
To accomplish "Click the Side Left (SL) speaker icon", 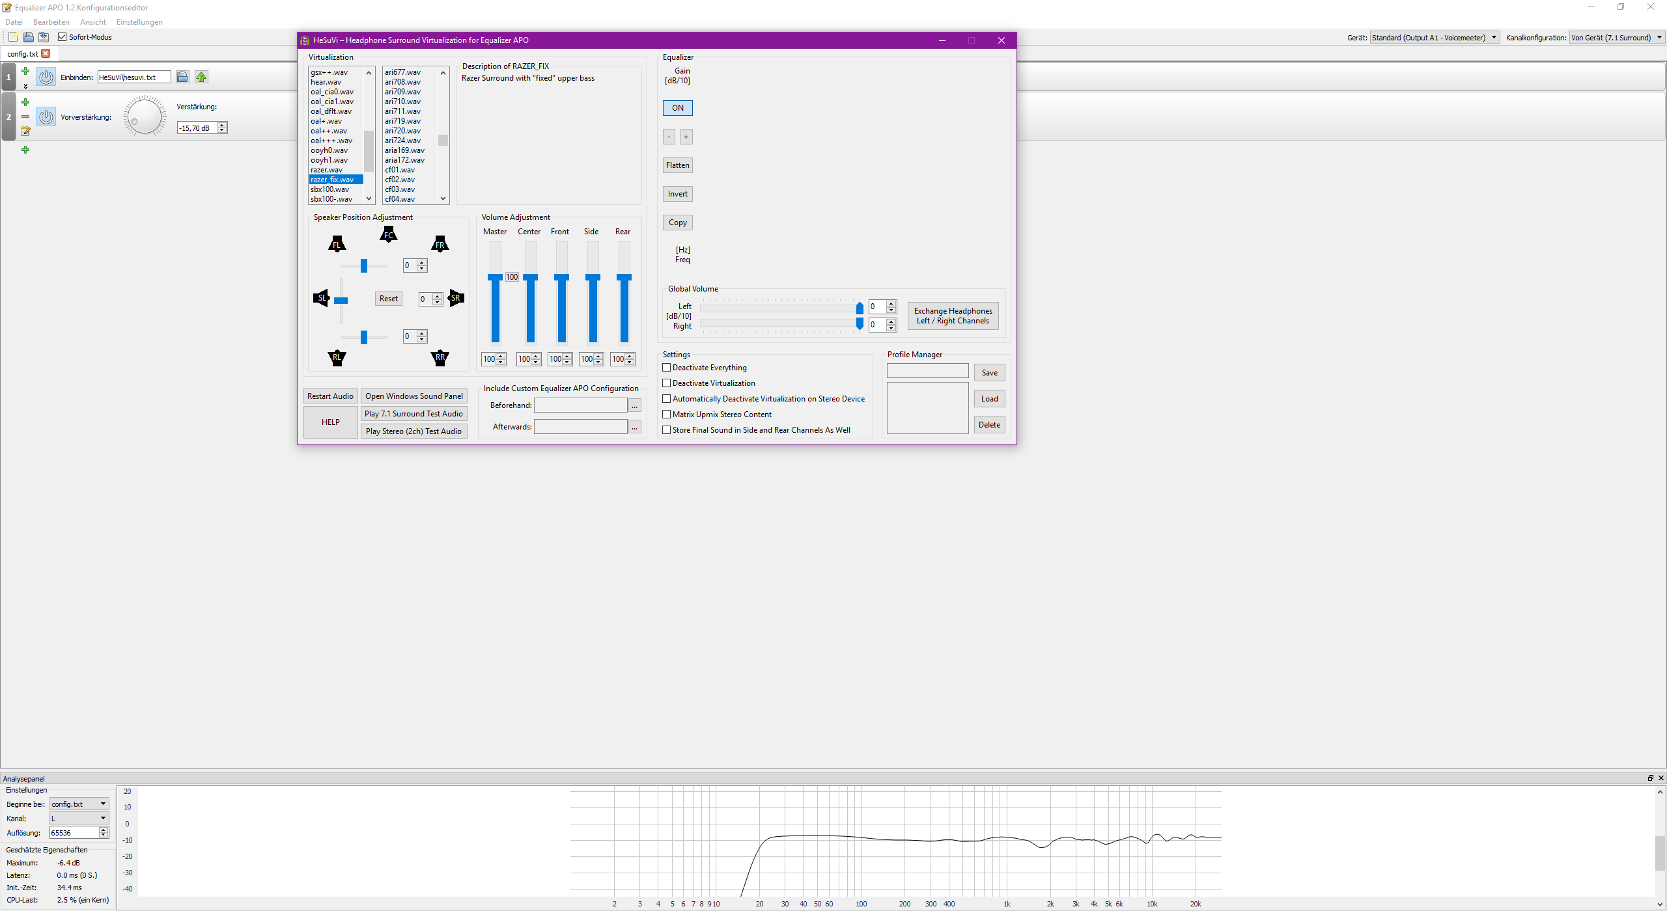I will click(321, 298).
